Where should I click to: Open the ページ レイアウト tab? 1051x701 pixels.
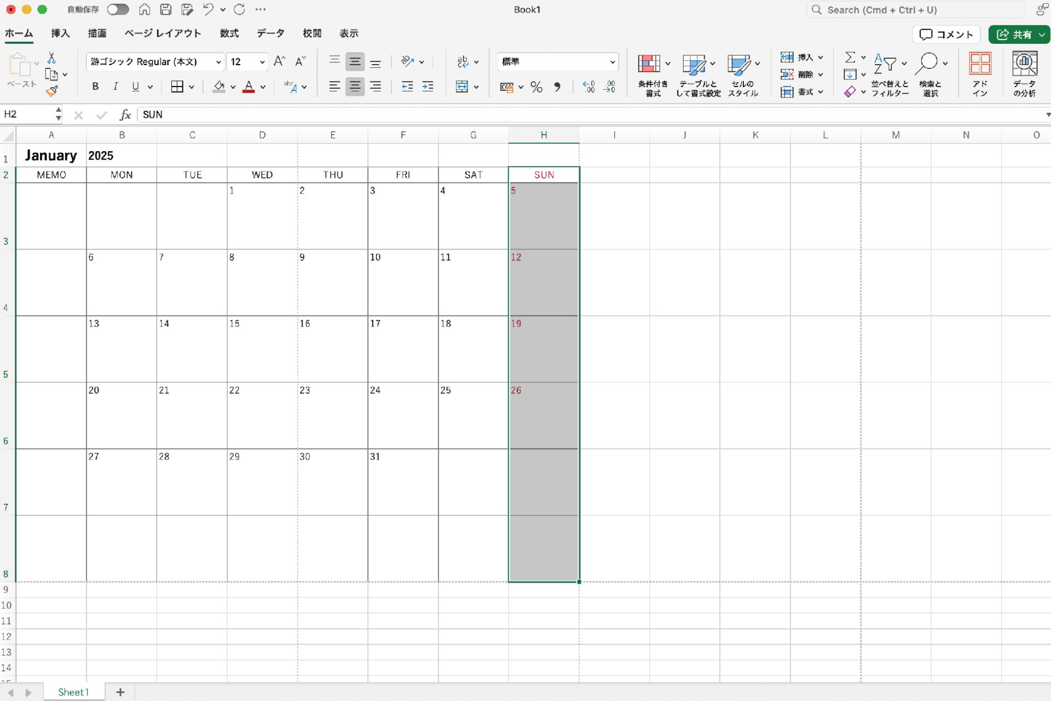pyautogui.click(x=163, y=33)
